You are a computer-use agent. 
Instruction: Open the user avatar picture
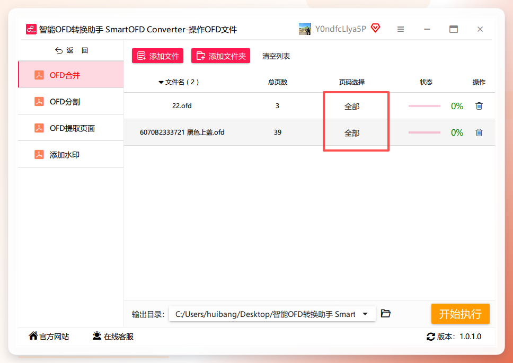click(305, 29)
